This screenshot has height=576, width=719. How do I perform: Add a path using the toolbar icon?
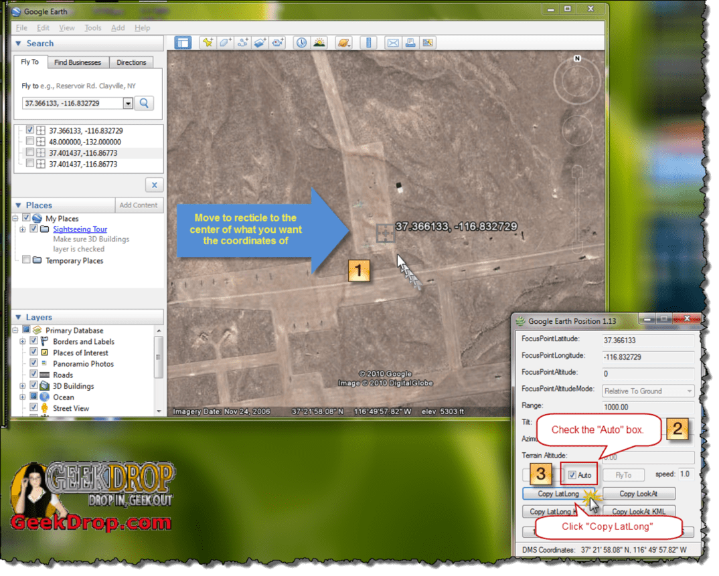coord(243,43)
